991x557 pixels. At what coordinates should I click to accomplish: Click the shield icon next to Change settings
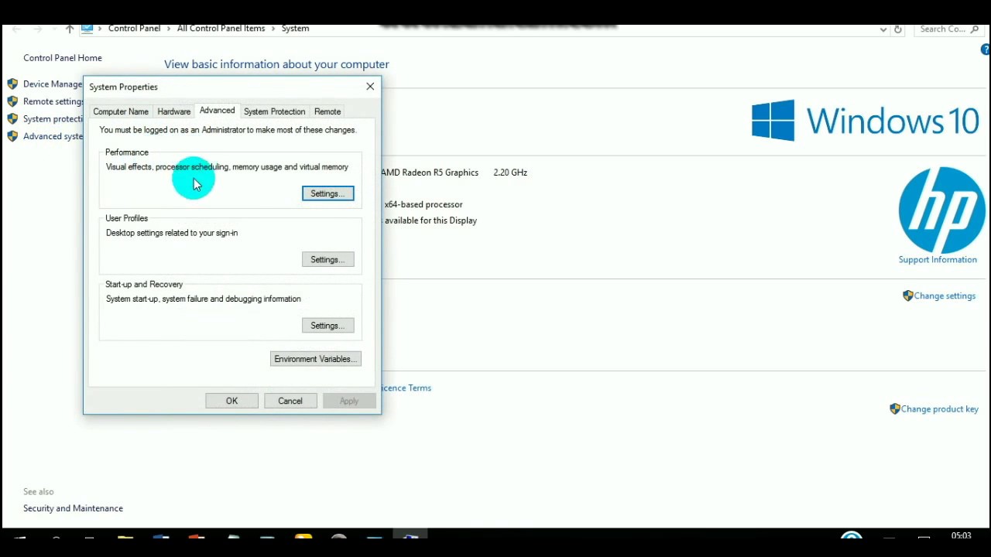(908, 296)
